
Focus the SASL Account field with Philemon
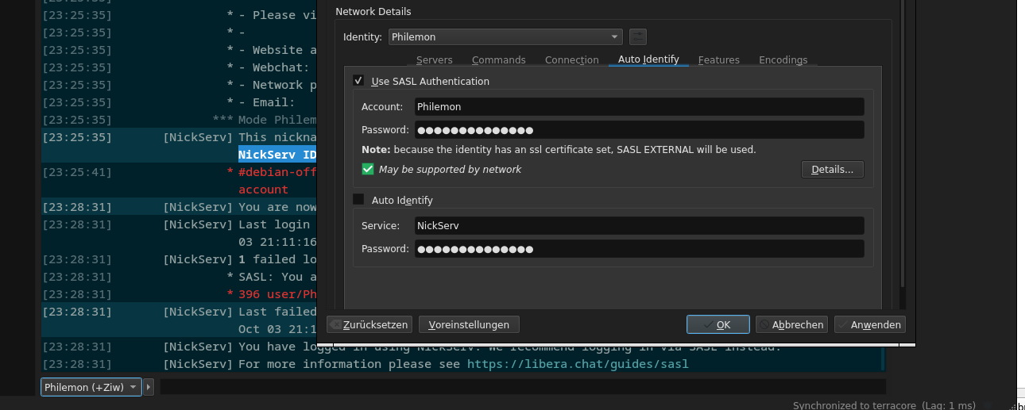pyautogui.click(x=640, y=106)
